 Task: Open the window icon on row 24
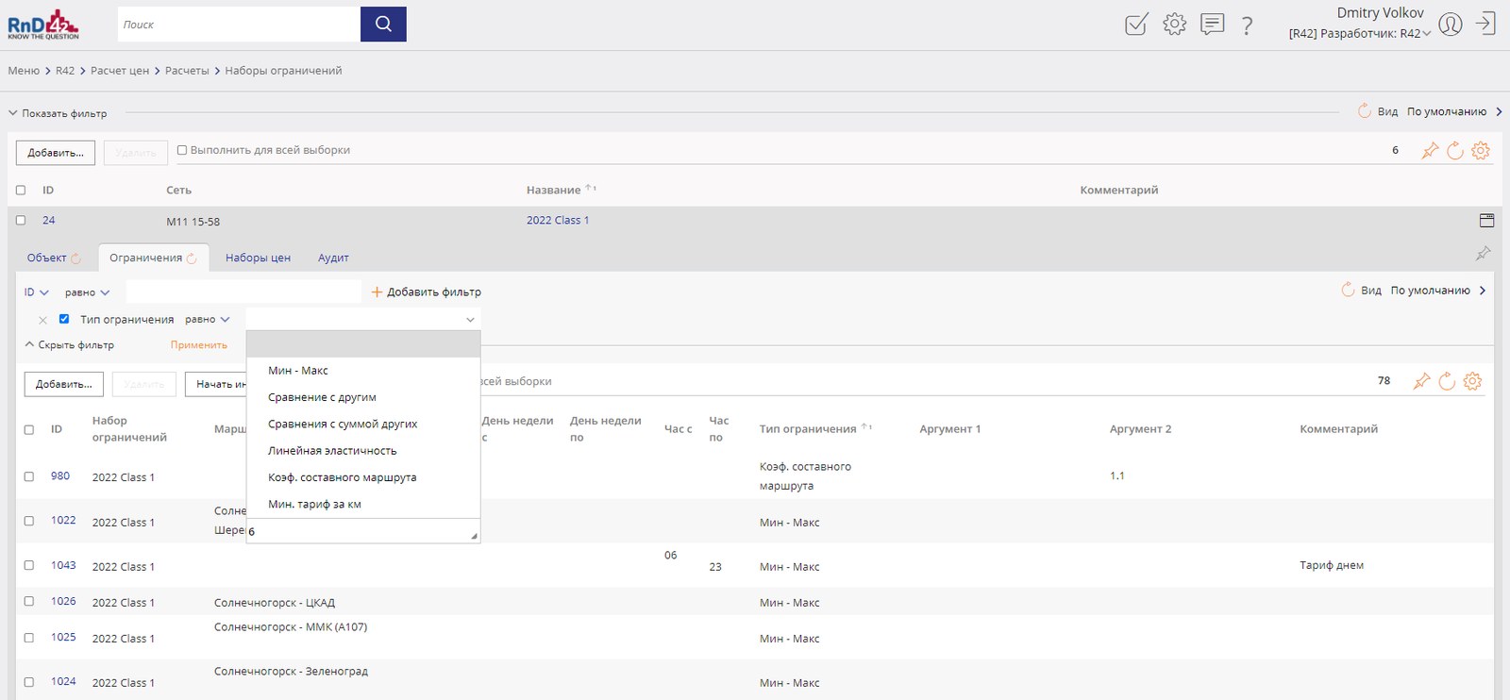(x=1486, y=221)
